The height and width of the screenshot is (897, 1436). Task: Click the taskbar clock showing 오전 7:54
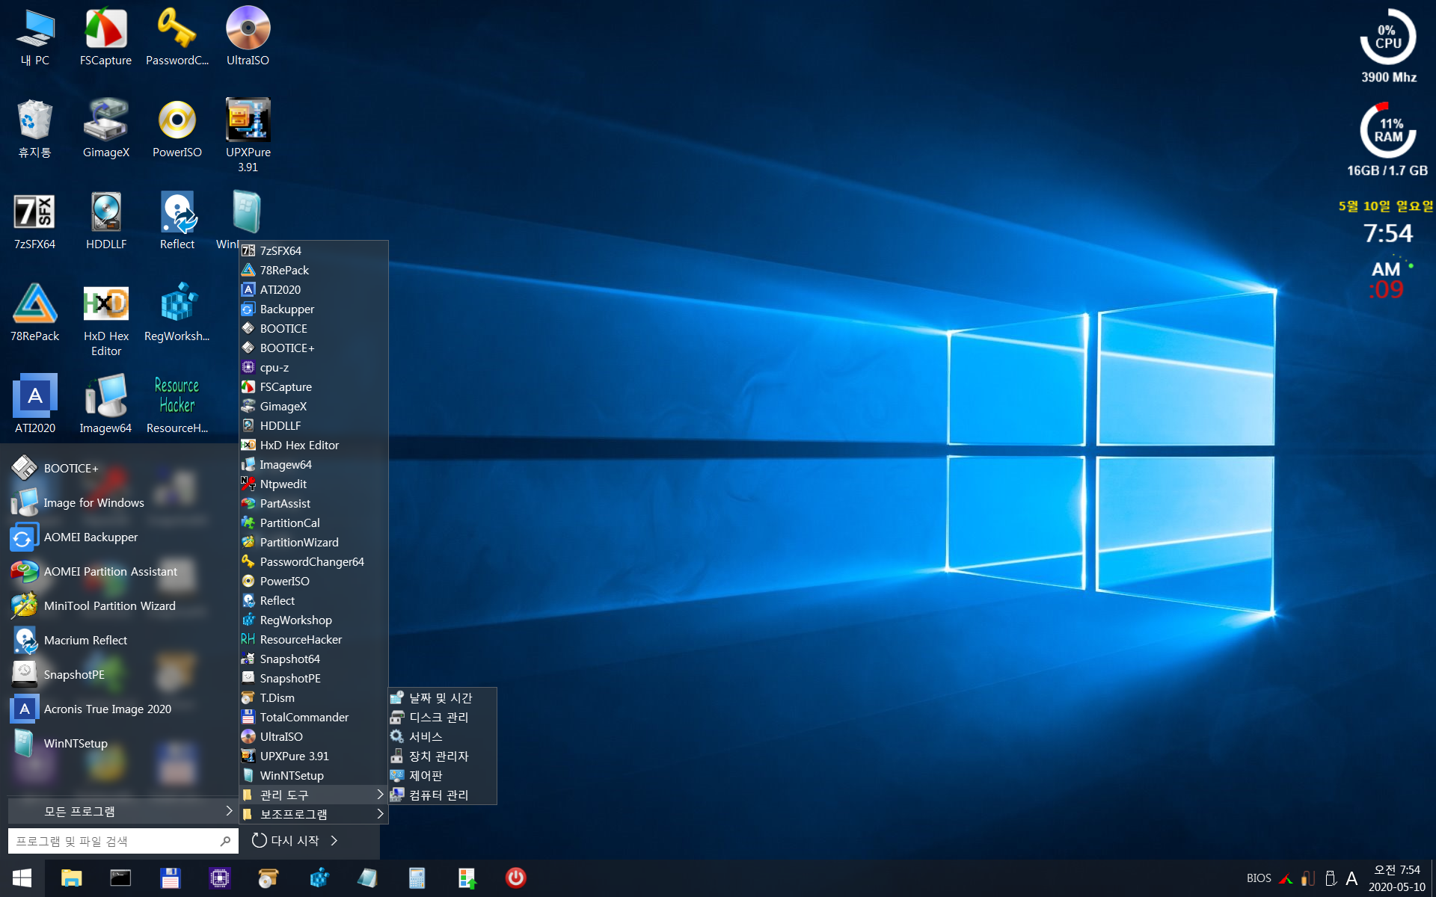(x=1396, y=878)
